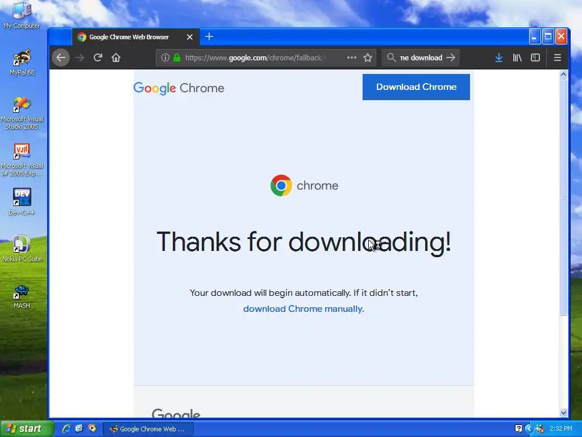Select the Dev-C++ desktop shortcut
Image resolution: width=582 pixels, height=437 pixels.
[22, 202]
